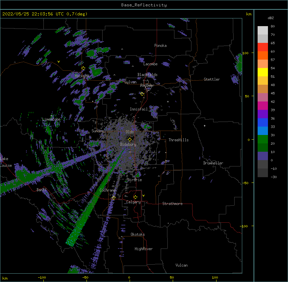Click the RockyMH map label

[x=82, y=76]
